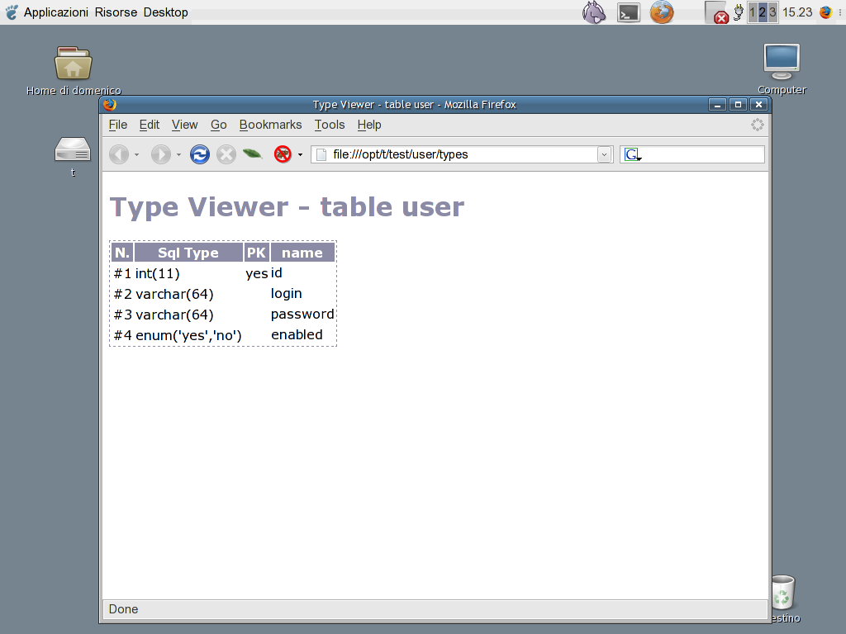Launch Terminal from the top panel

pos(629,12)
